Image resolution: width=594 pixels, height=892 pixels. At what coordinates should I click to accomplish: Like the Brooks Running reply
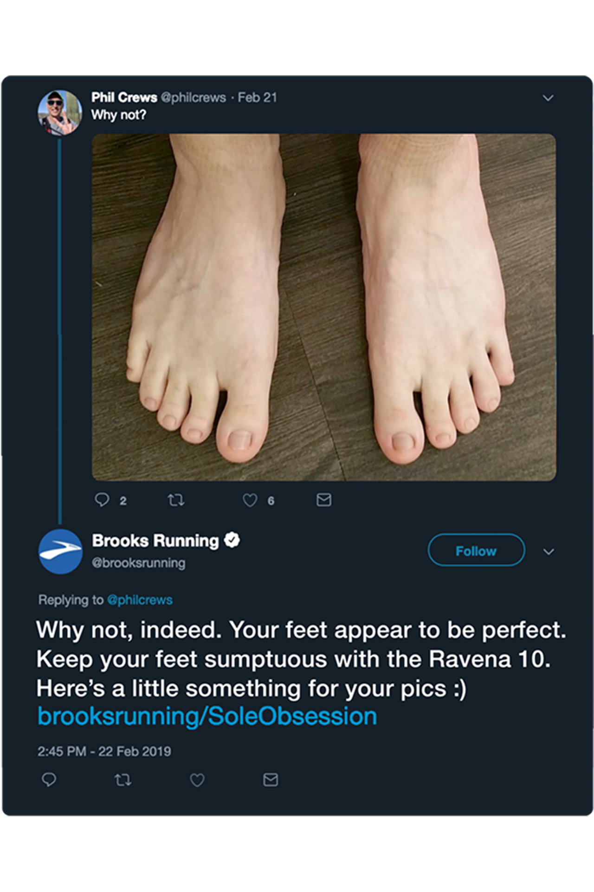[197, 780]
